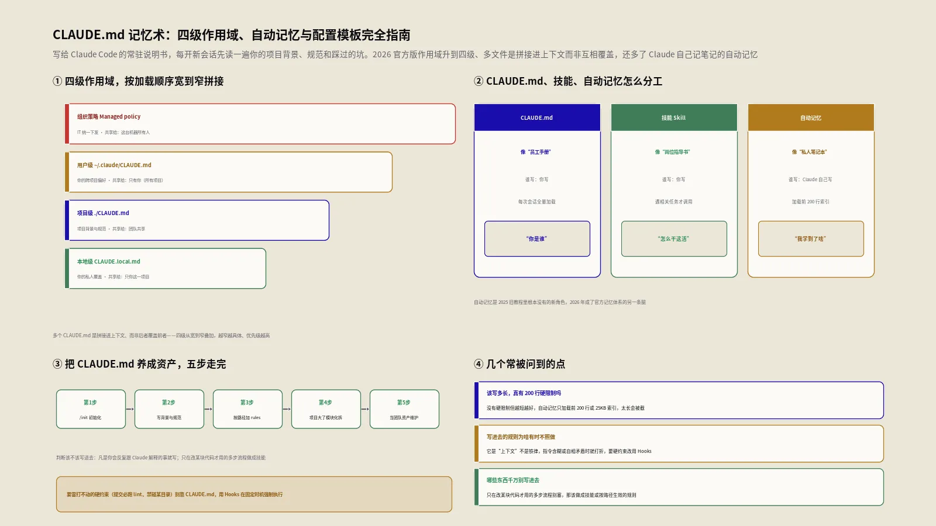Select step "第5步 当团队资产维护"
Viewport: 936px width, 526px height.
pos(404,409)
